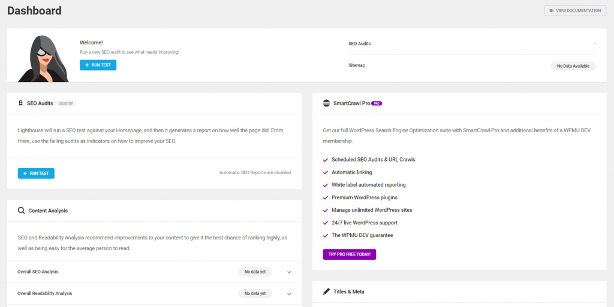Click the DESKTOP tag beside SEO Audits
This screenshot has height=307, width=614.
(x=66, y=104)
